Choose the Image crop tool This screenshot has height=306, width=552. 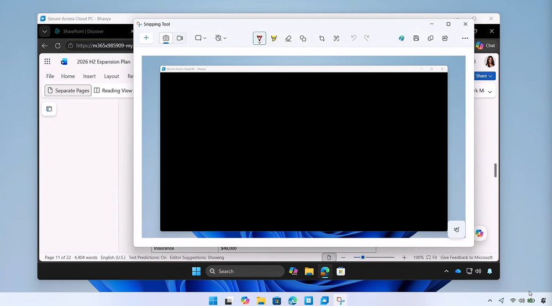click(x=322, y=38)
